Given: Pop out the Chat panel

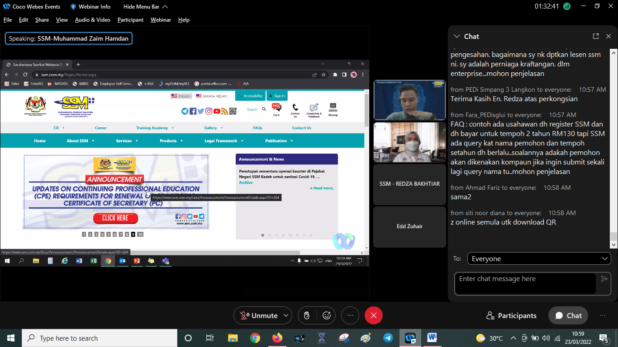Looking at the screenshot, I should 596,36.
